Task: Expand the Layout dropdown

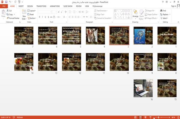Action: tap(31, 11)
